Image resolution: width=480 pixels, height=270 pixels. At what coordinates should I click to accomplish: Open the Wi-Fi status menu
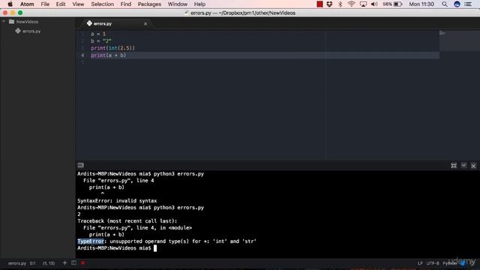point(351,4)
